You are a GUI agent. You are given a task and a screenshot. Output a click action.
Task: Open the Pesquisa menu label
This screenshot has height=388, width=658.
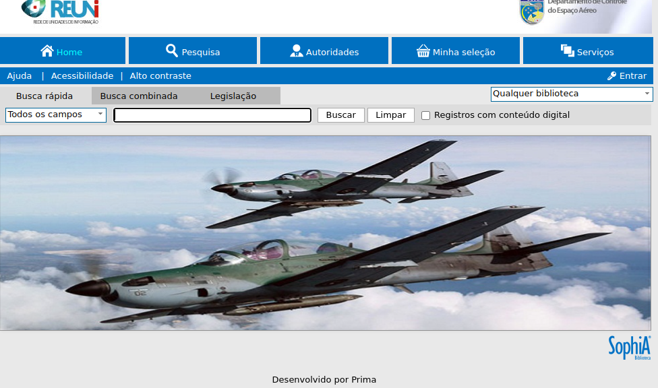coord(201,52)
